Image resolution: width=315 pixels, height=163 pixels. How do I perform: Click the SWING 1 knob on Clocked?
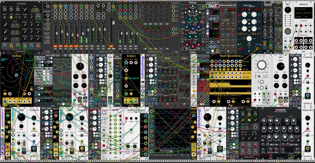[x=25, y=25]
